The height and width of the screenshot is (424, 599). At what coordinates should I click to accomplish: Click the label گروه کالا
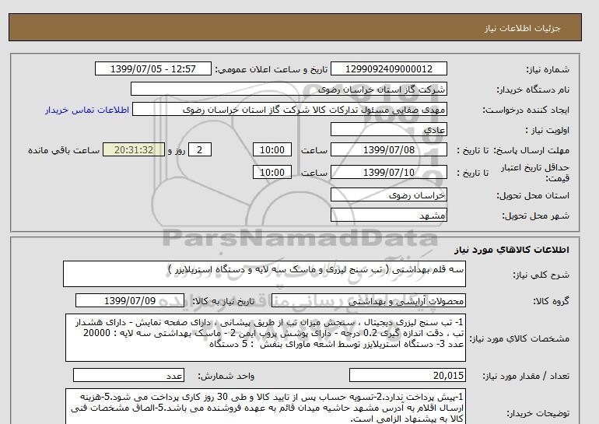pyautogui.click(x=551, y=301)
